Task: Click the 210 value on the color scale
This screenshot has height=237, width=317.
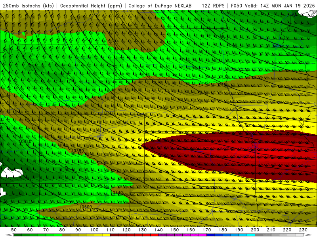Action: click(x=271, y=230)
